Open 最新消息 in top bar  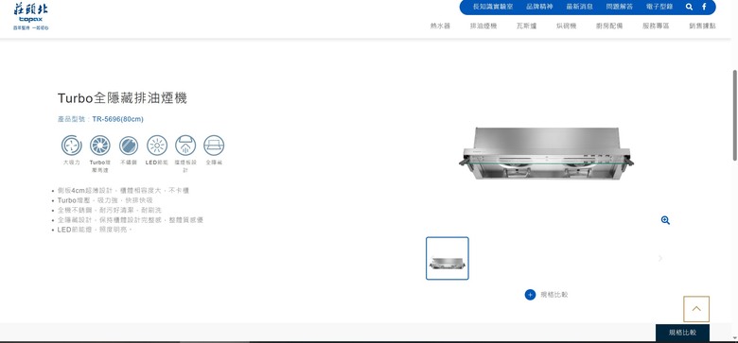[x=579, y=7]
